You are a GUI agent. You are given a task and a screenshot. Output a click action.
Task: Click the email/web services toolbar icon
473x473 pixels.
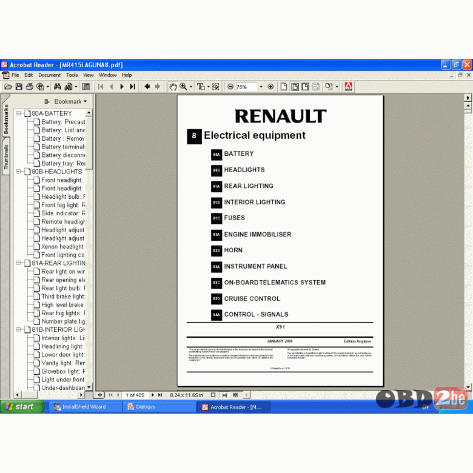click(40, 87)
